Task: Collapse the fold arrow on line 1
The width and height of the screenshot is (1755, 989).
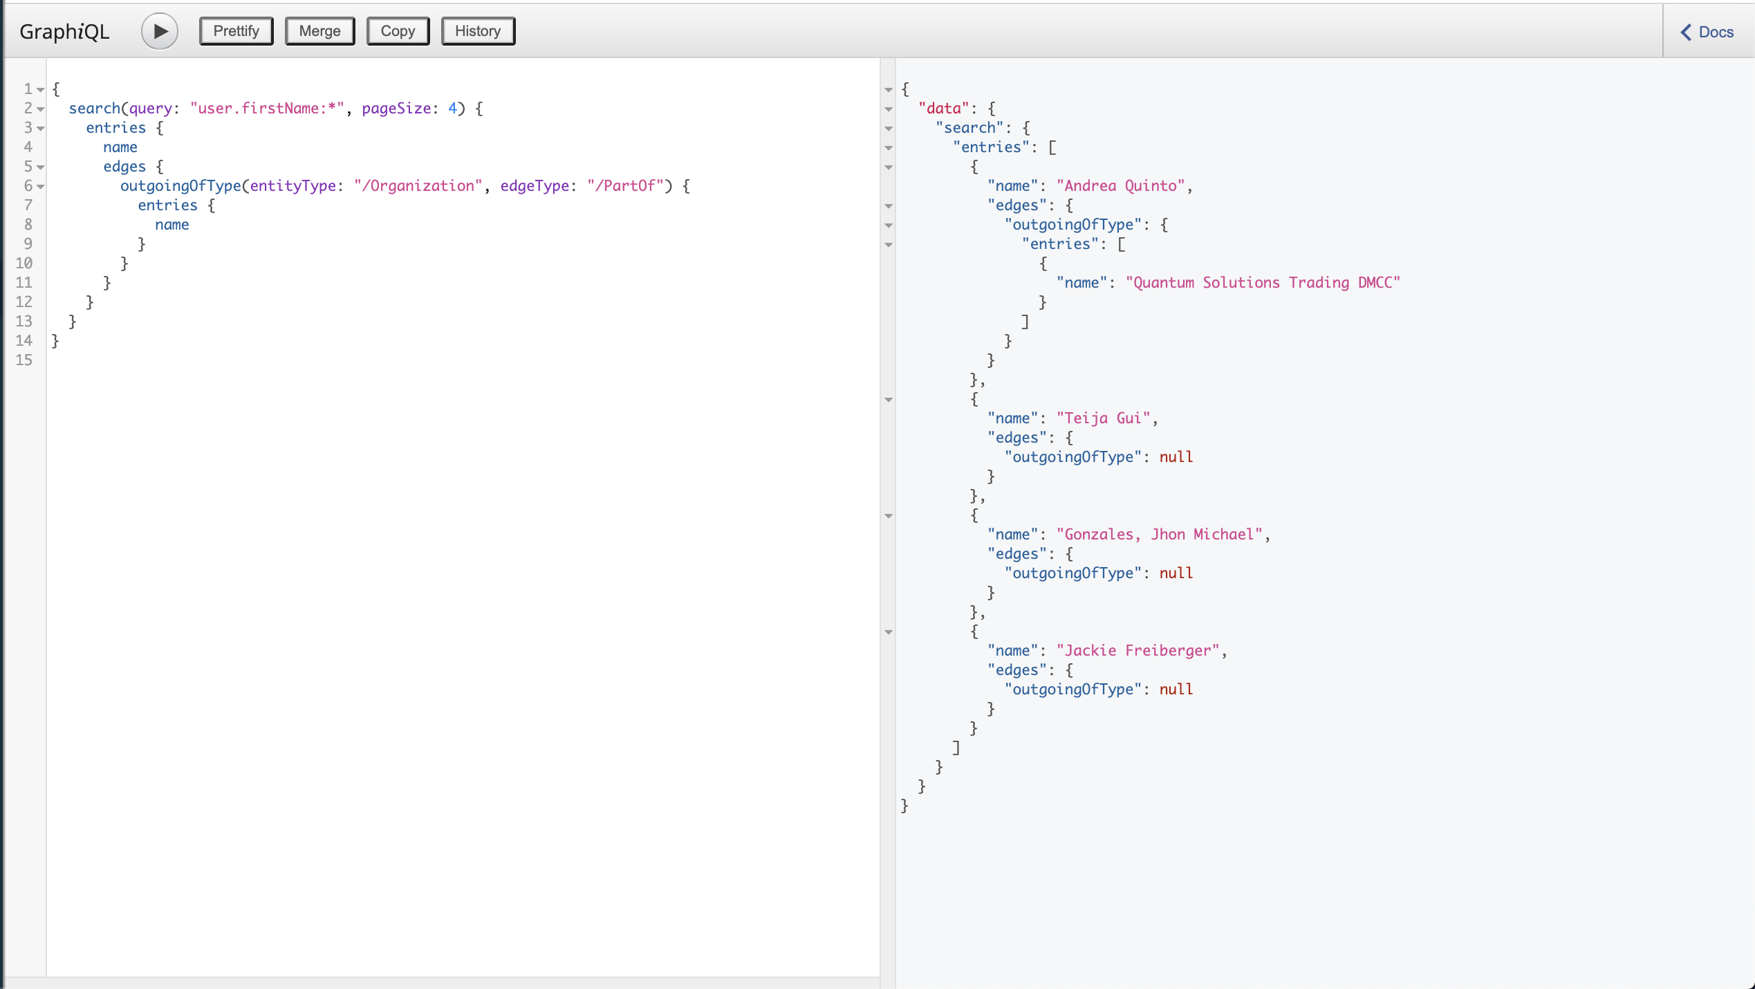Action: (x=41, y=90)
